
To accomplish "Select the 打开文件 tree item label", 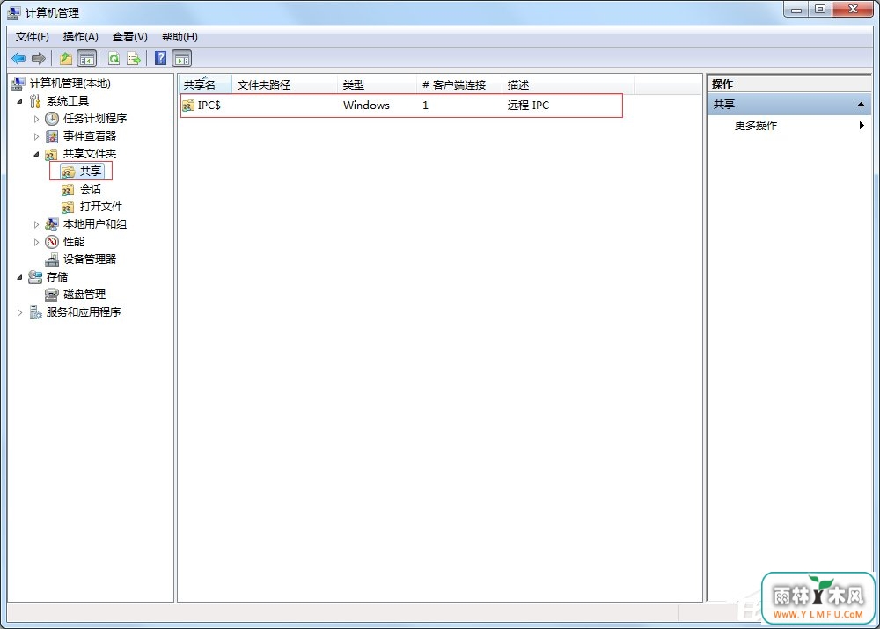I will pyautogui.click(x=101, y=207).
